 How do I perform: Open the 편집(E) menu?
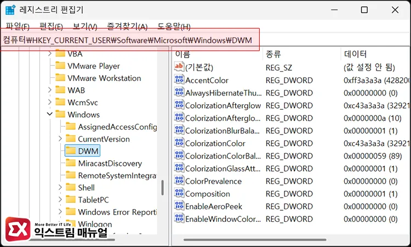(51, 26)
